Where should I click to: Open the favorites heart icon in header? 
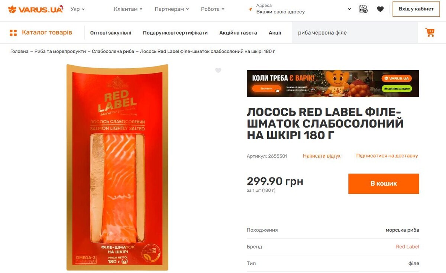tap(380, 9)
